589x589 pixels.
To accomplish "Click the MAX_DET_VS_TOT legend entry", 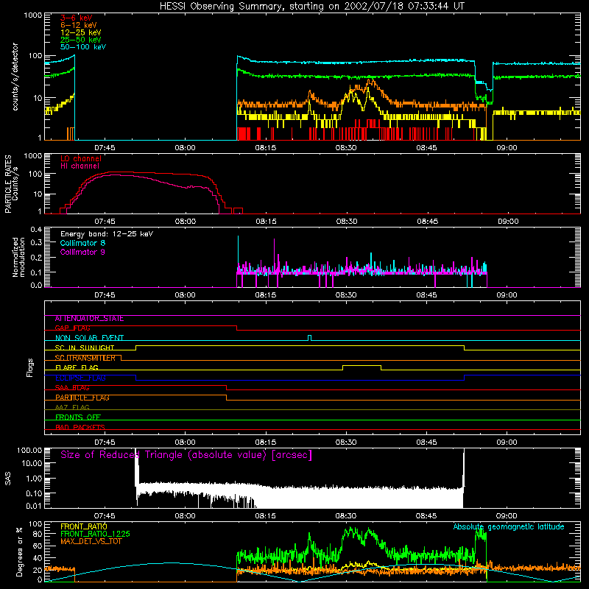I will tap(91, 541).
